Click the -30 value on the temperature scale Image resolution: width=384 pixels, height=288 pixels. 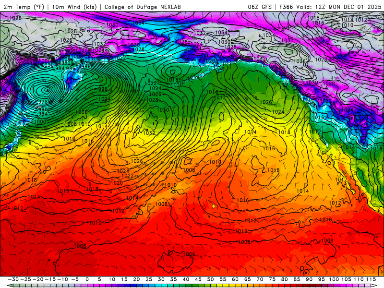click(13, 279)
